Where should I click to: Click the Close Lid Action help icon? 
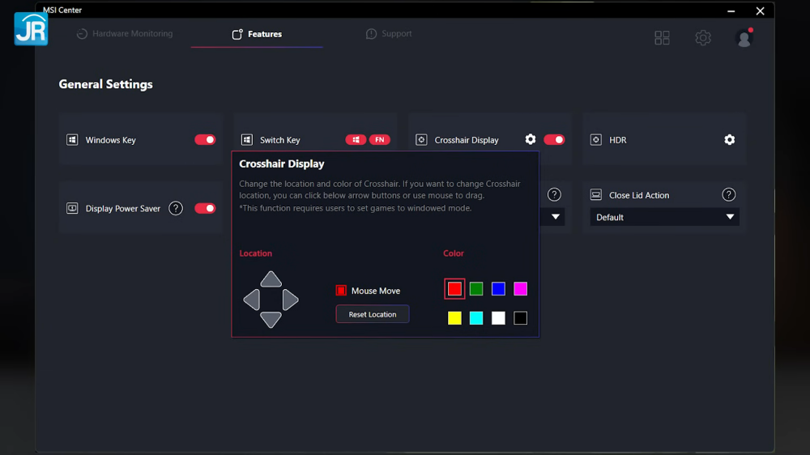[x=729, y=195]
